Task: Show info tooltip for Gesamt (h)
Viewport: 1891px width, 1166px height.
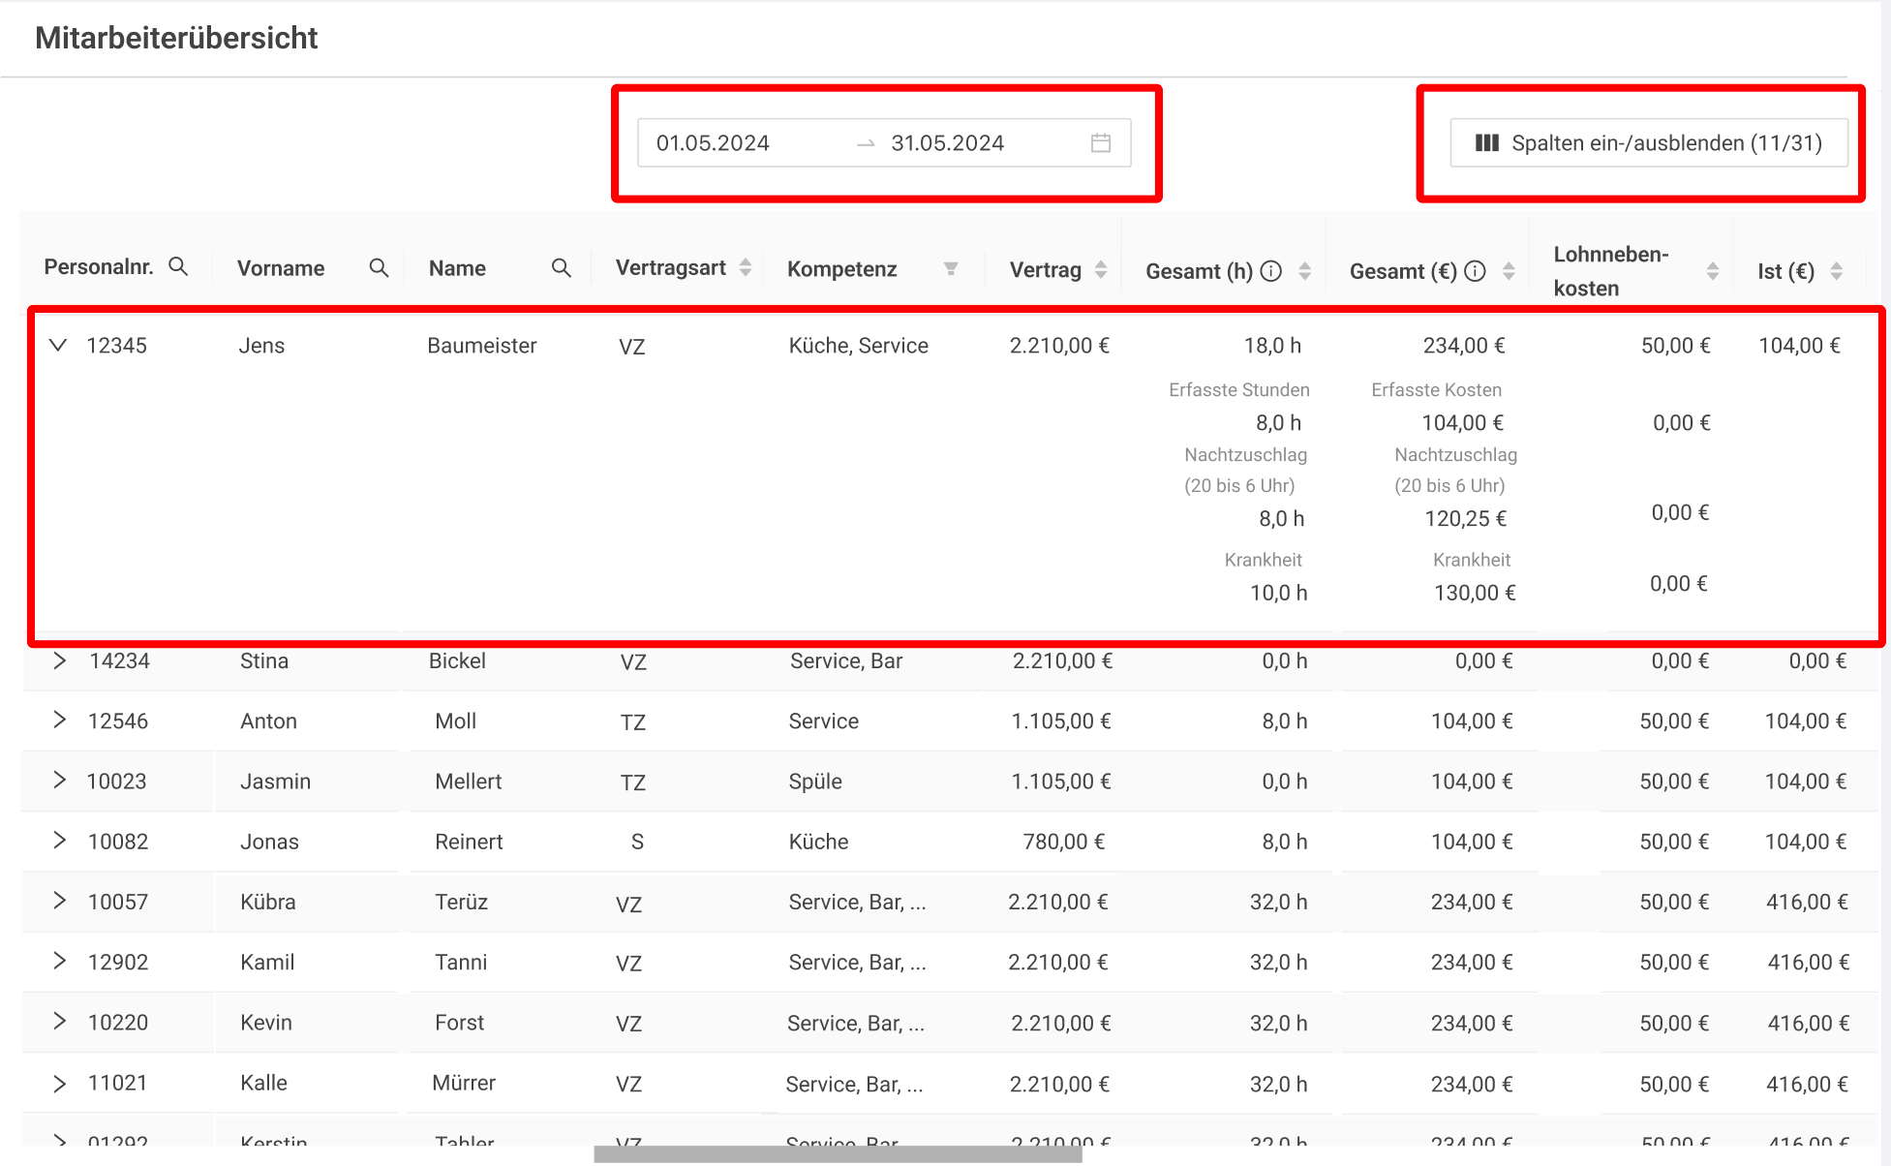Action: click(x=1272, y=271)
